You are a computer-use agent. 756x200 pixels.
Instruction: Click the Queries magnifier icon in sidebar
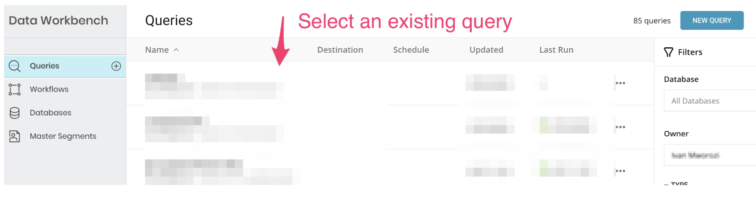click(15, 66)
